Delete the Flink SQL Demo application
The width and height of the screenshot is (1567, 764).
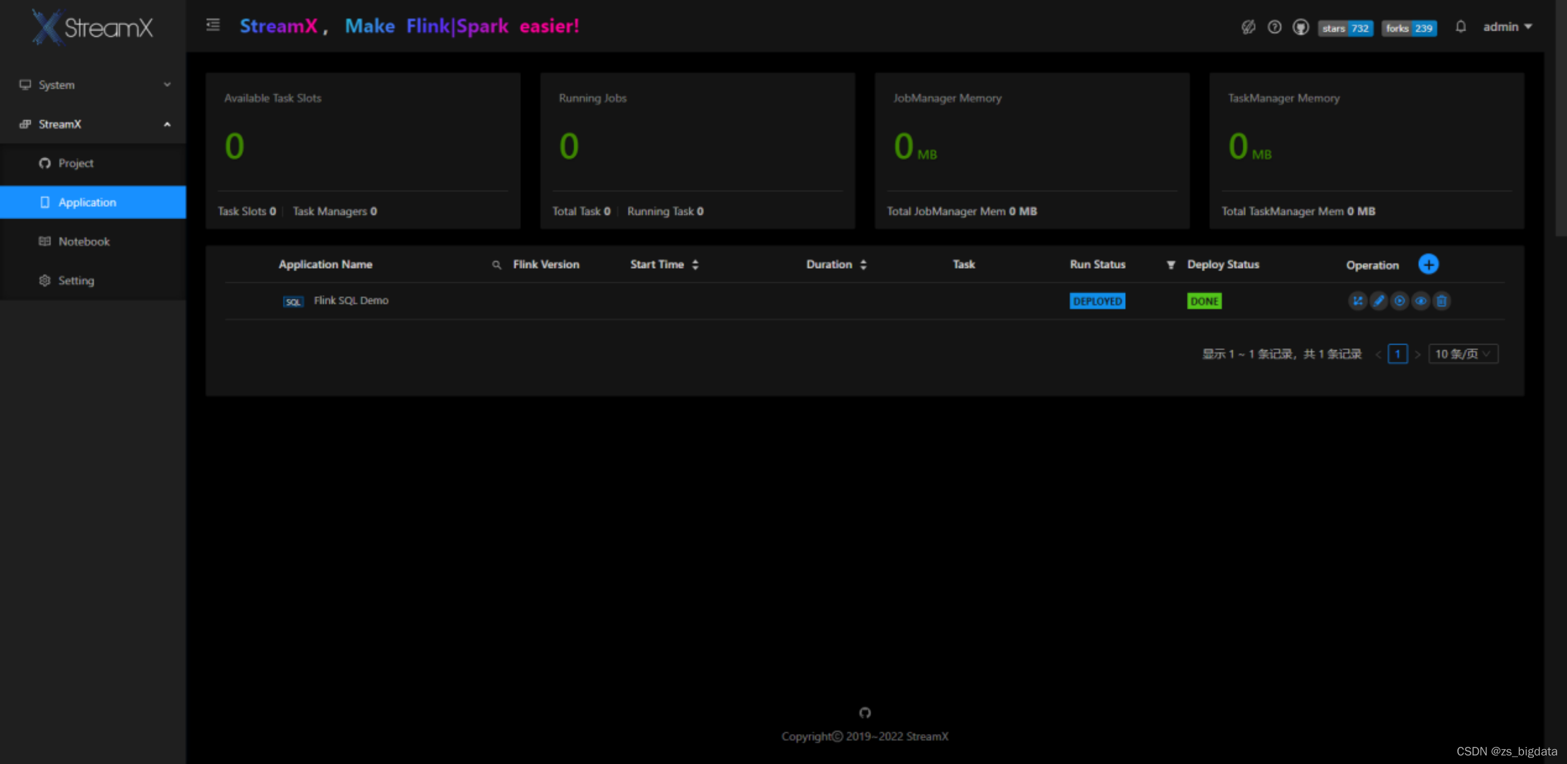pyautogui.click(x=1442, y=301)
